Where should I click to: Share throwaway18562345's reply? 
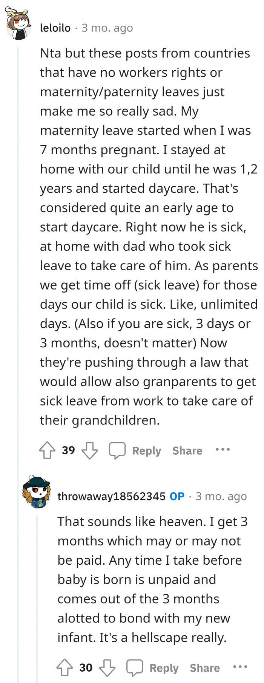click(x=205, y=668)
